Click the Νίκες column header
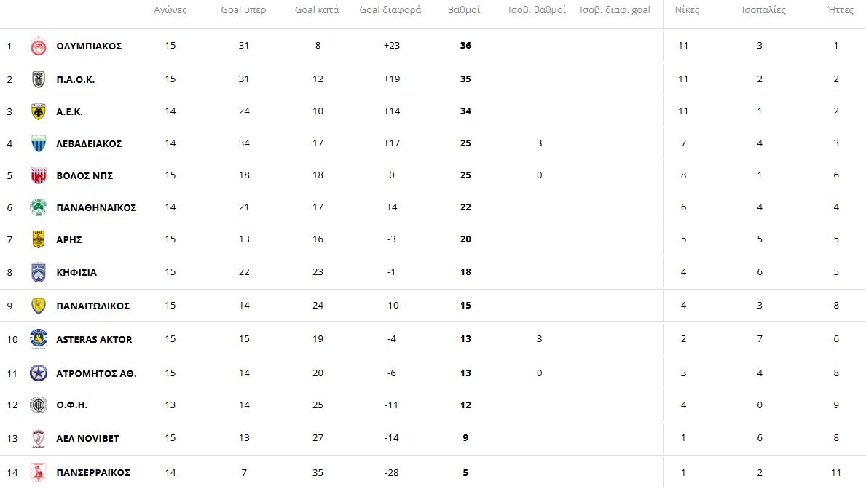The image size is (866, 489). (x=687, y=10)
